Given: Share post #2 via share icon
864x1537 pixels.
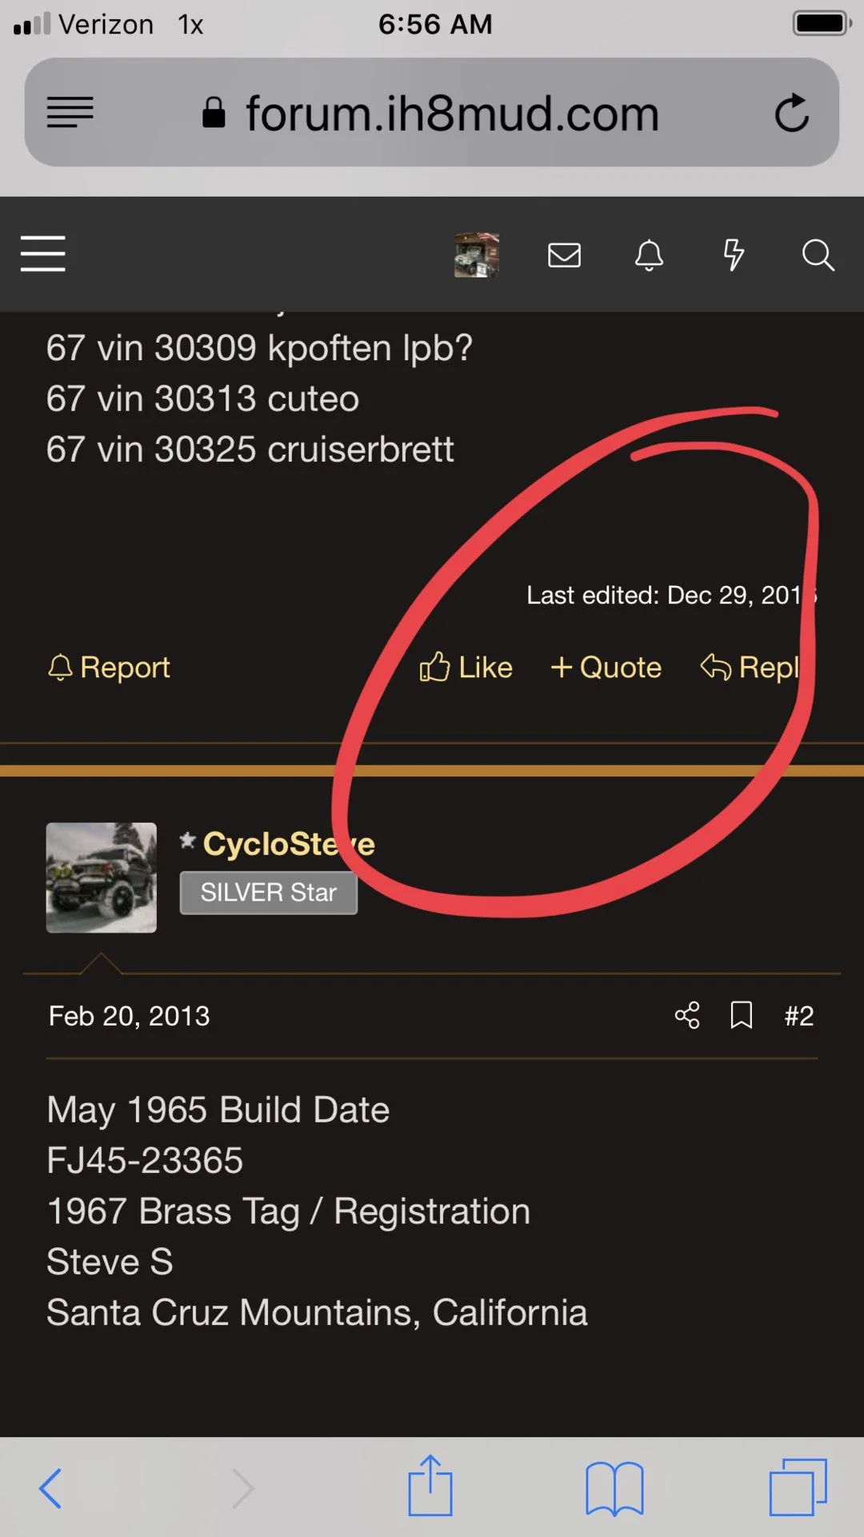Looking at the screenshot, I should 687,1015.
